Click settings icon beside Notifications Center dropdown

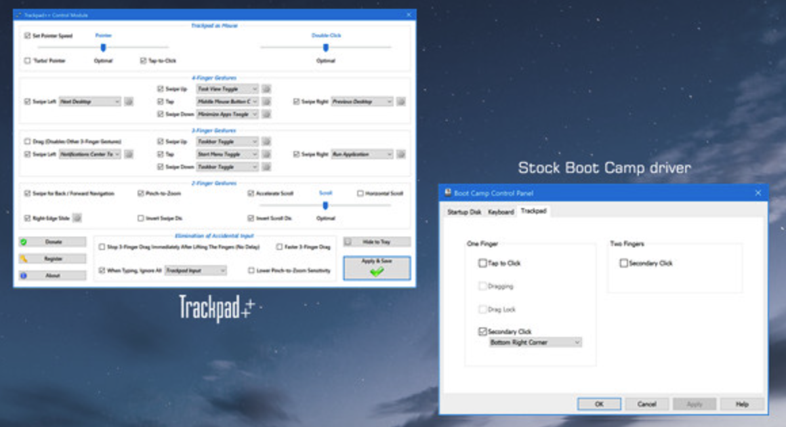pyautogui.click(x=129, y=155)
